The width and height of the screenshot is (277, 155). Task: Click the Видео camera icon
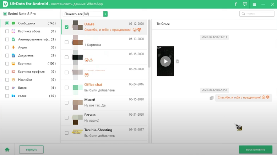tap(13, 88)
